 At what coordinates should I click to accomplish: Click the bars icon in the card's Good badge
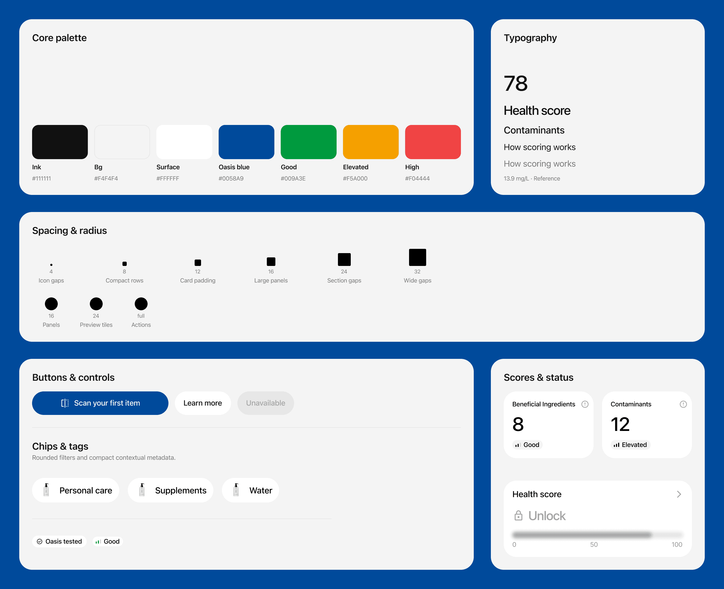(518, 445)
